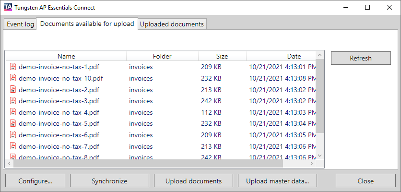Click PDF icon of demo-invoice-no-tax-5.pdf
Image resolution: width=401 pixels, height=192 pixels.
point(13,123)
